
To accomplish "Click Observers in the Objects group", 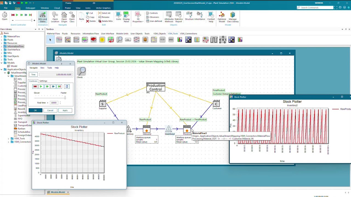I will (x=152, y=17).
